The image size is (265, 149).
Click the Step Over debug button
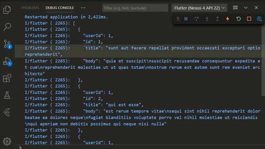point(196,19)
